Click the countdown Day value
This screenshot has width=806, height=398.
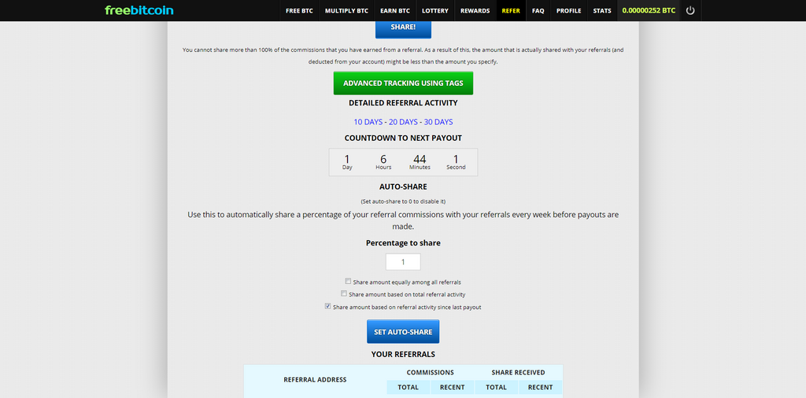coord(347,159)
